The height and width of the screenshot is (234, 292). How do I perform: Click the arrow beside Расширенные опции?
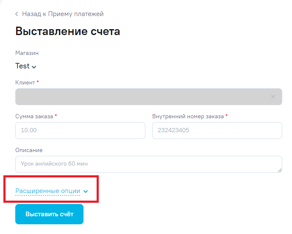[x=86, y=191]
